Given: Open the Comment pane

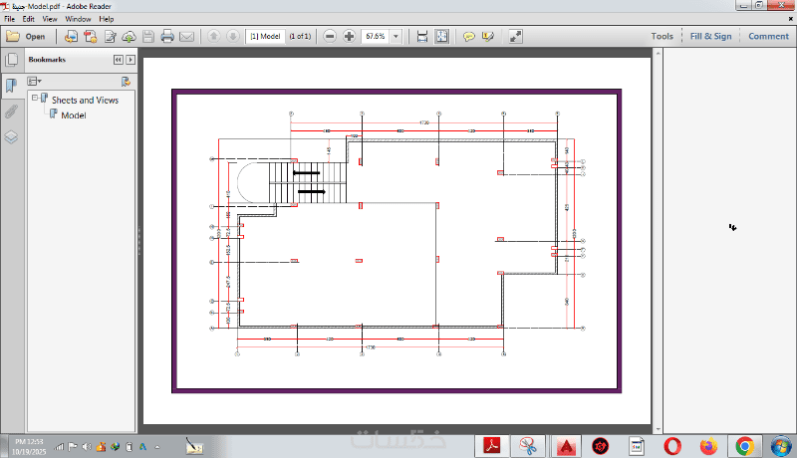Looking at the screenshot, I should click(x=768, y=36).
